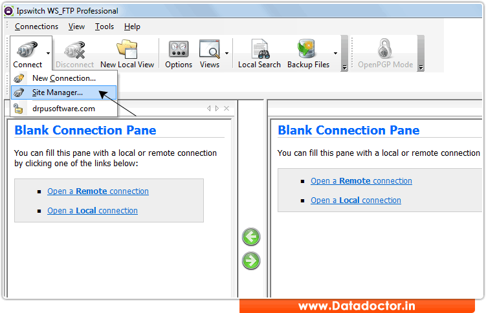
Task: Click OpenPGP Mode padlock icon
Action: click(384, 49)
